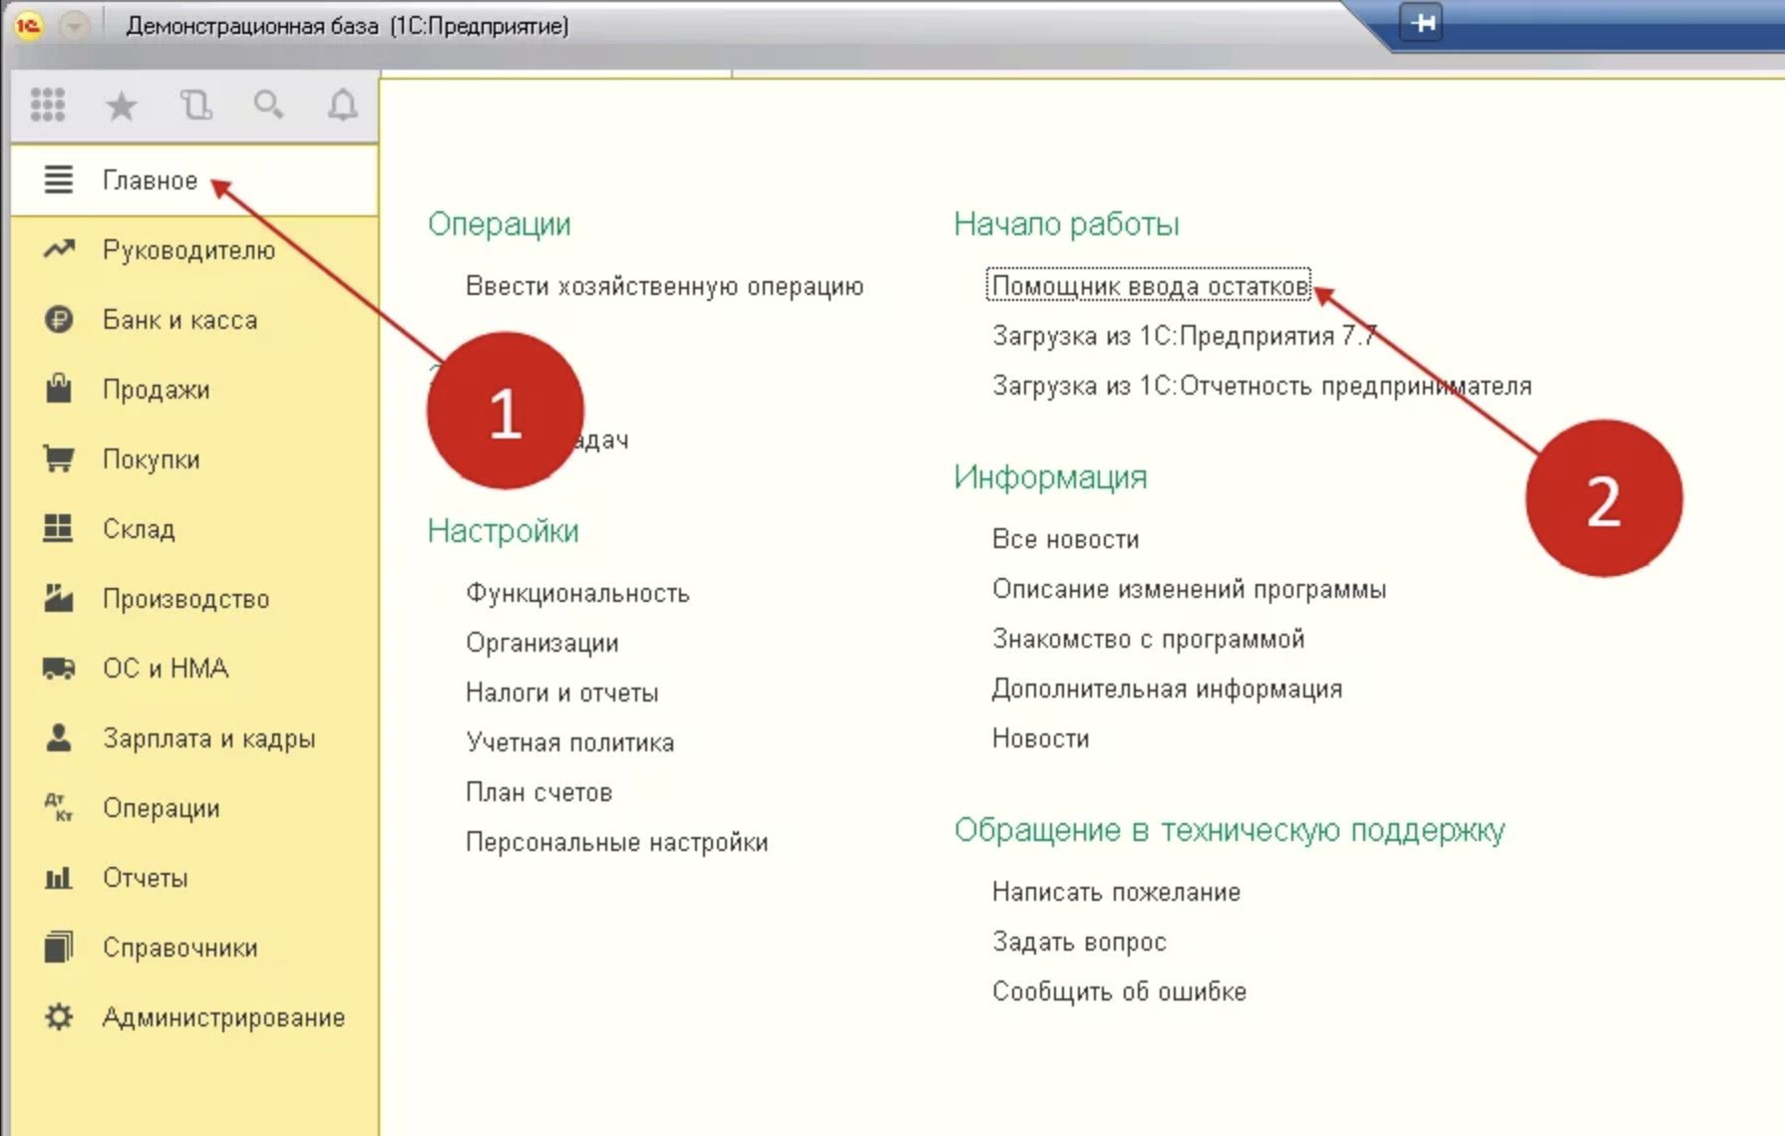Click the 1C logo icon in title bar

pos(28,25)
